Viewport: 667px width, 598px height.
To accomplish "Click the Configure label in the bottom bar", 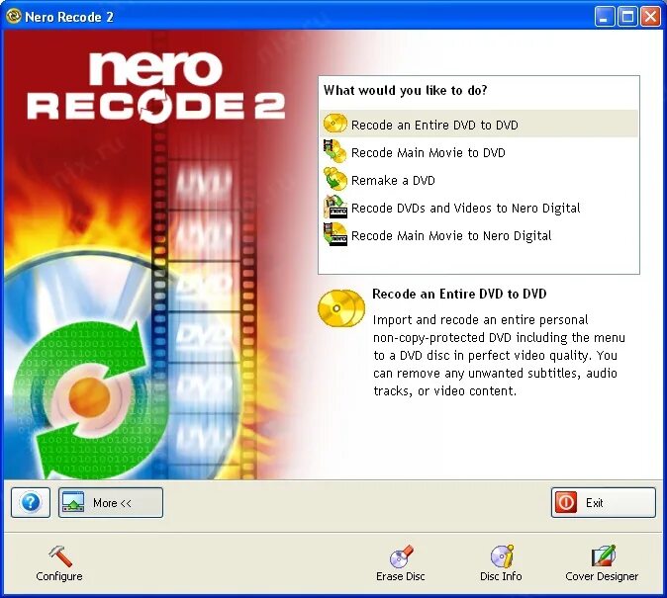I will coord(59,576).
